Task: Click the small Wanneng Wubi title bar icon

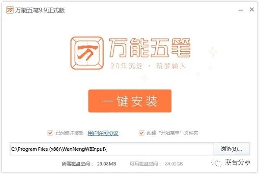Action: [x=10, y=10]
